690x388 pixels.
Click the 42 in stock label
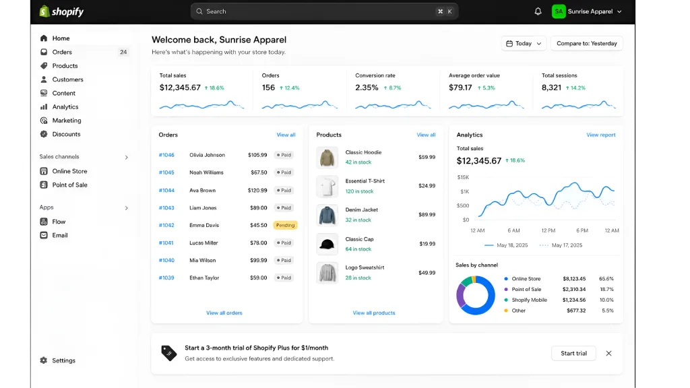[x=358, y=162]
